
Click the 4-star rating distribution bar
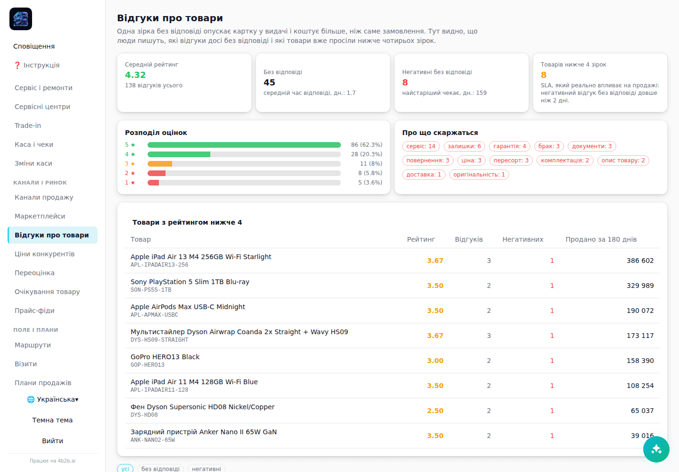[244, 154]
